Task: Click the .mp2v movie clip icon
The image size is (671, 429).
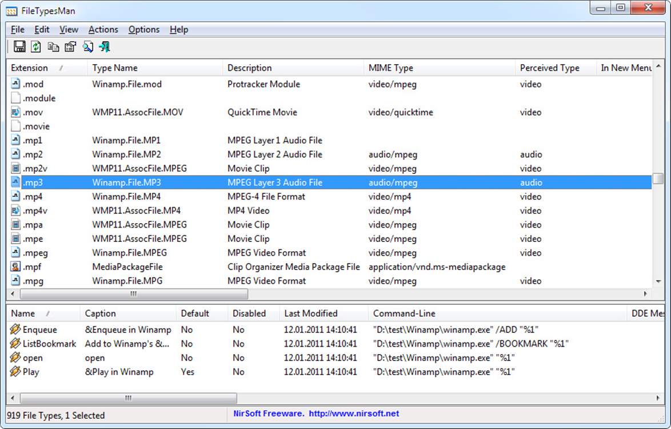Action: click(x=15, y=168)
